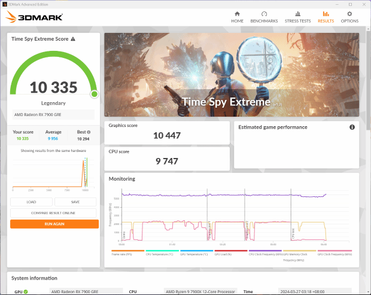371x295 pixels.
Task: Click the vertical scrollbar on the right
Action: click(369, 80)
